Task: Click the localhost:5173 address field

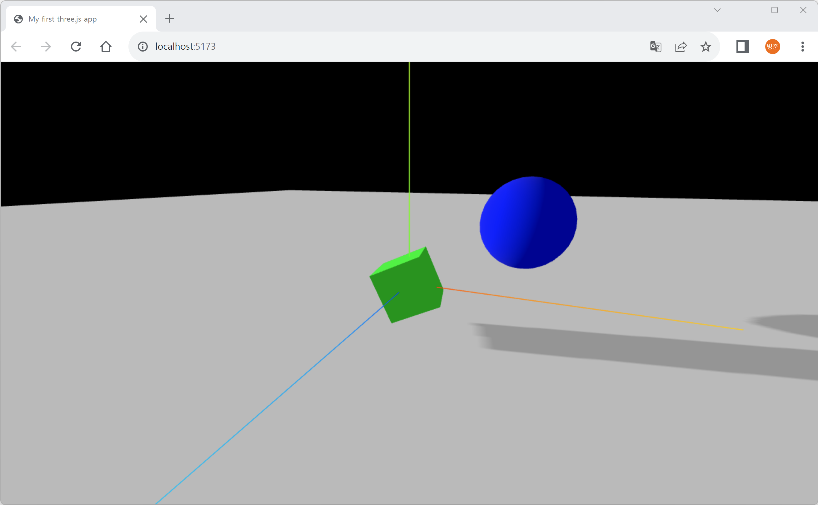Action: point(367,47)
